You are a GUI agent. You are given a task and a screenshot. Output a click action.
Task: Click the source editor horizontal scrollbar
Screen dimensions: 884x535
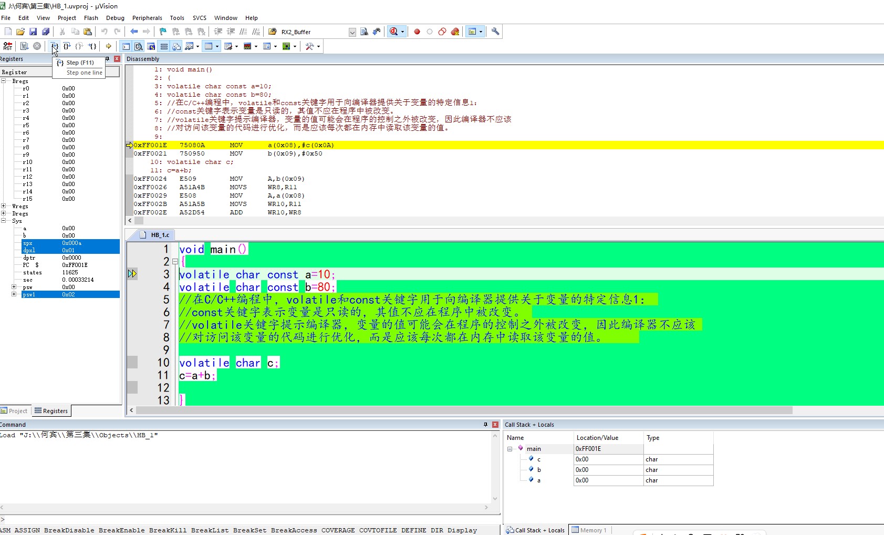tap(462, 410)
